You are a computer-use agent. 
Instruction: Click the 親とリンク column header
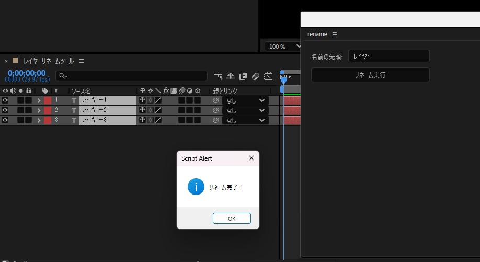pyautogui.click(x=225, y=91)
